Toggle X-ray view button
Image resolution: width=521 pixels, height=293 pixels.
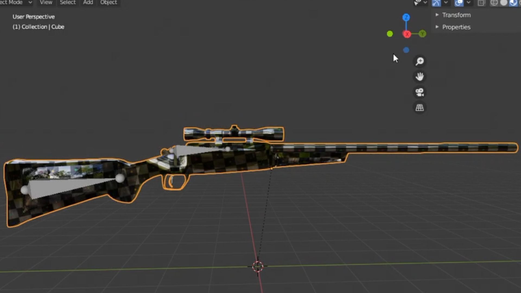pos(481,3)
